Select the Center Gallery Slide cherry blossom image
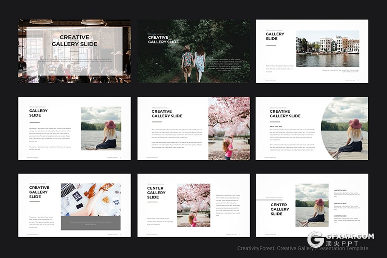 coord(193,205)
